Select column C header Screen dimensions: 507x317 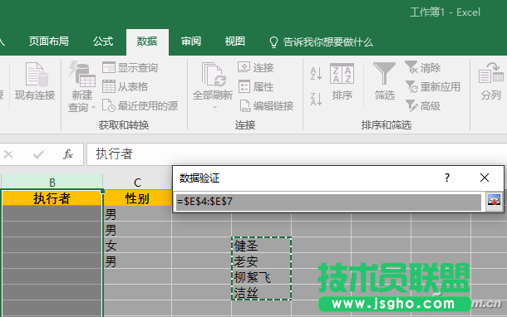click(x=137, y=183)
